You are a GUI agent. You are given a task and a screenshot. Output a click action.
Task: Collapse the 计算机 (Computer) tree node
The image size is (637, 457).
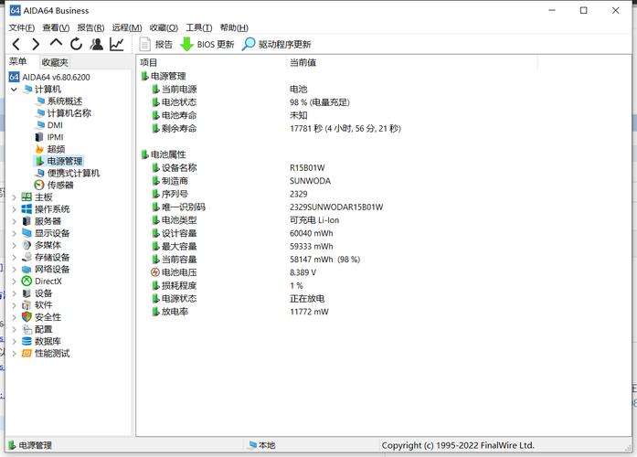click(14, 90)
